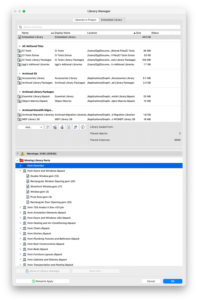Click the embed library document icon
The image size is (198, 302).
pos(69,127)
